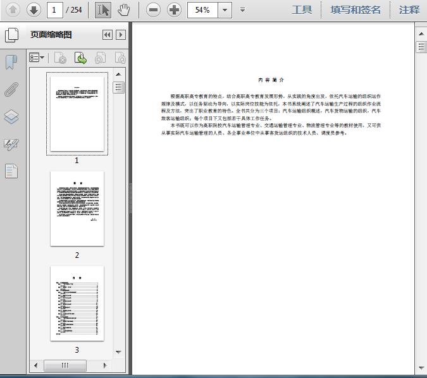Viewport: 427px width, 378px height.
Task: Open the bookmarks panel
Action: pyautogui.click(x=11, y=62)
